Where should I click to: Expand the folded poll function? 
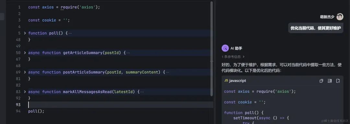[x=25, y=33]
